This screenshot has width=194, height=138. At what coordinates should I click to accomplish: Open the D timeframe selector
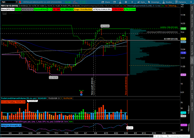click(132, 2)
